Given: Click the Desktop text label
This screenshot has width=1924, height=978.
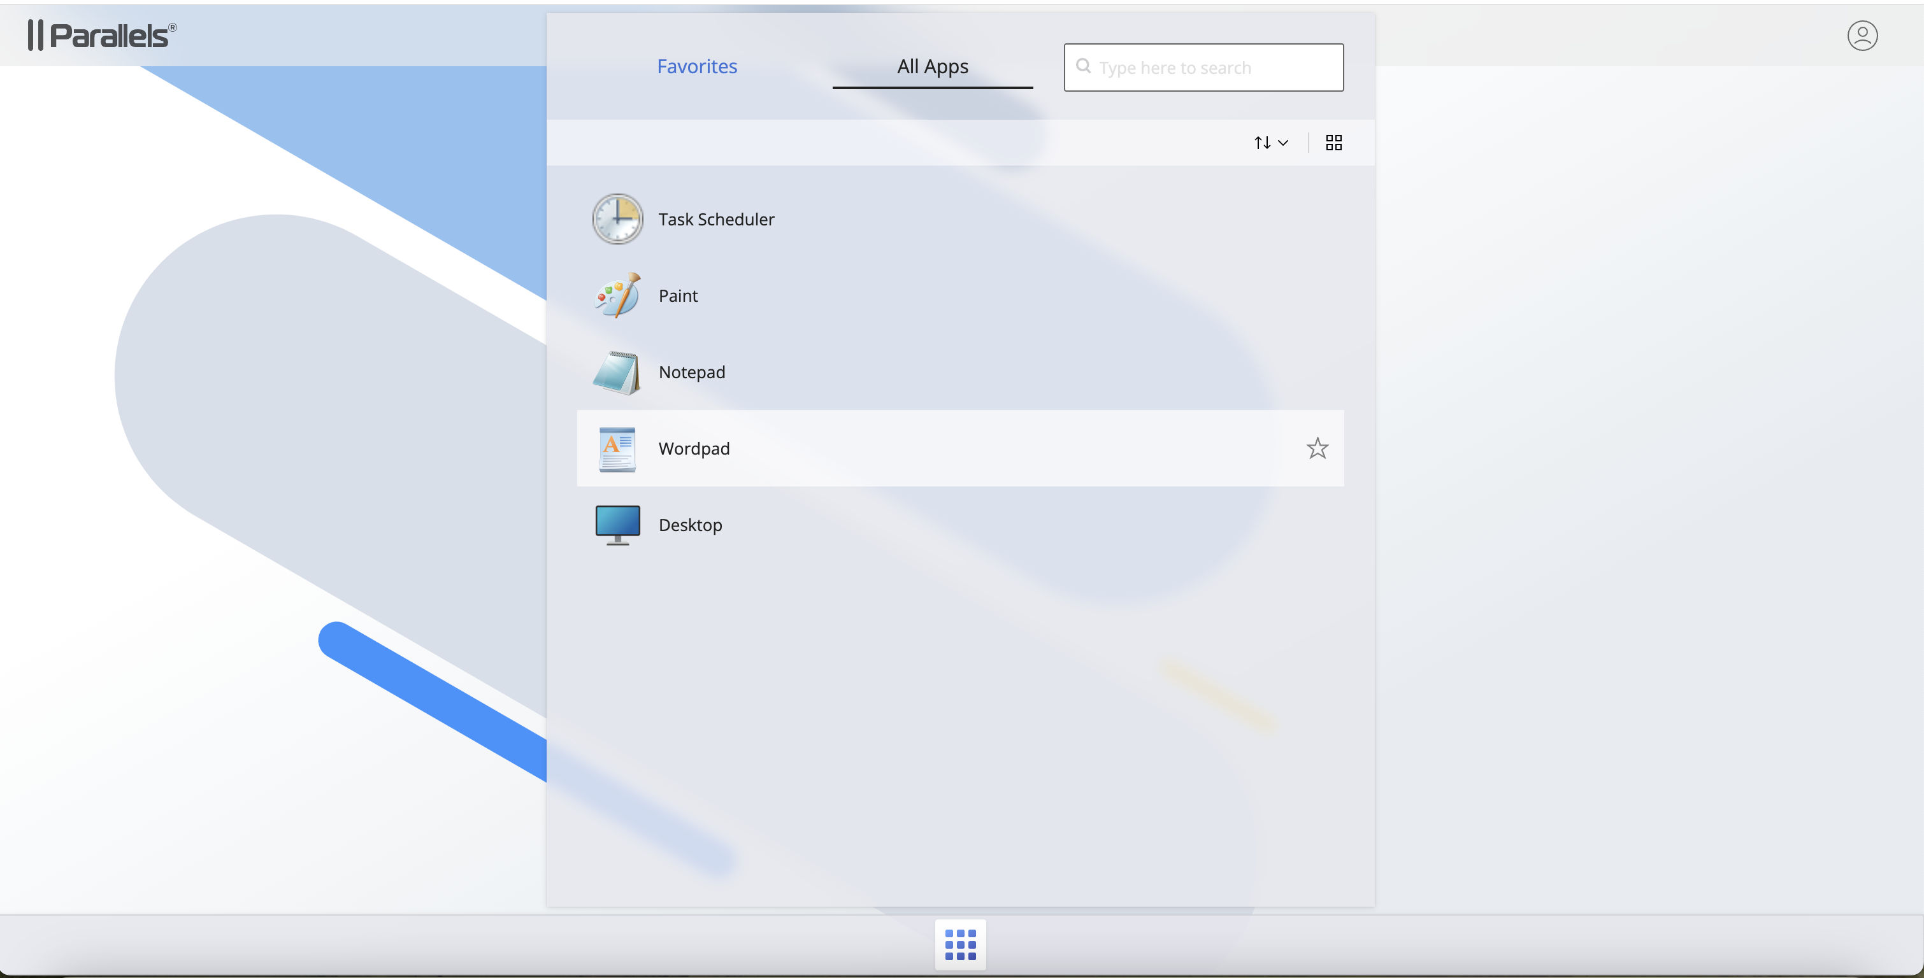Looking at the screenshot, I should 689,525.
